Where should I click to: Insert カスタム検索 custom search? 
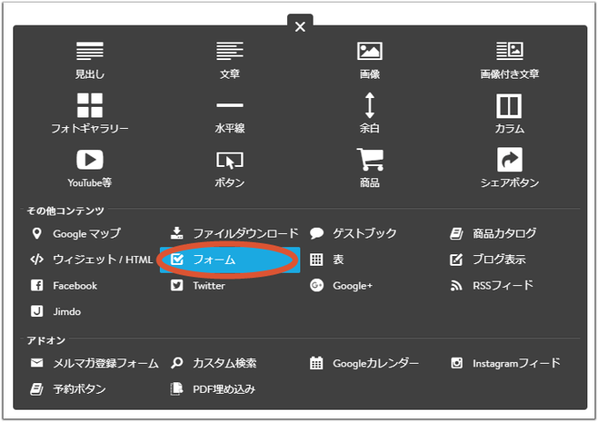tap(214, 364)
